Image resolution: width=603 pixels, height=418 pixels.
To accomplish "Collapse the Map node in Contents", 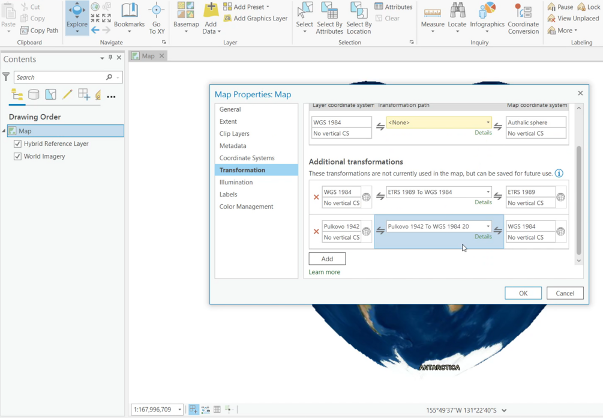I will point(4,132).
